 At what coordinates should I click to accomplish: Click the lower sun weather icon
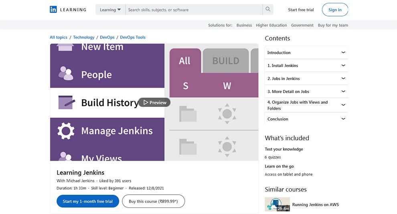tap(227, 147)
